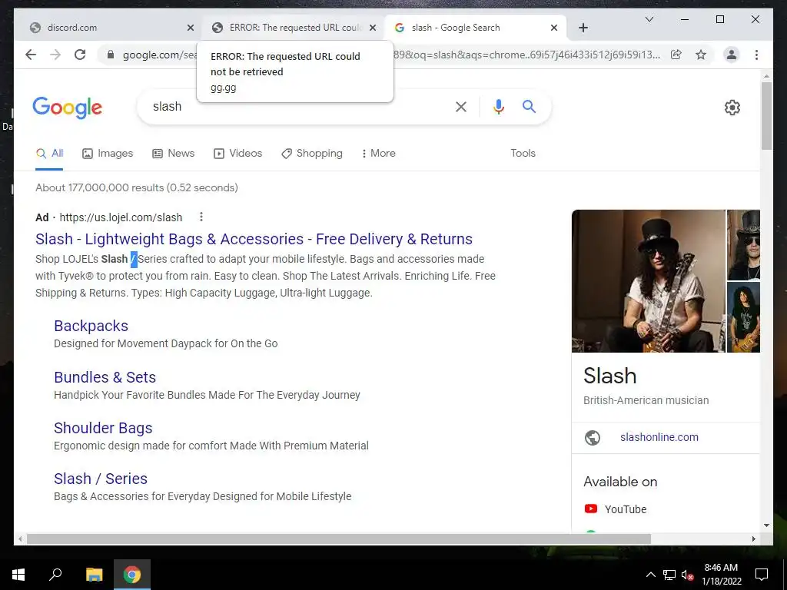
Task: Show hidden system tray icons
Action: pyautogui.click(x=650, y=575)
